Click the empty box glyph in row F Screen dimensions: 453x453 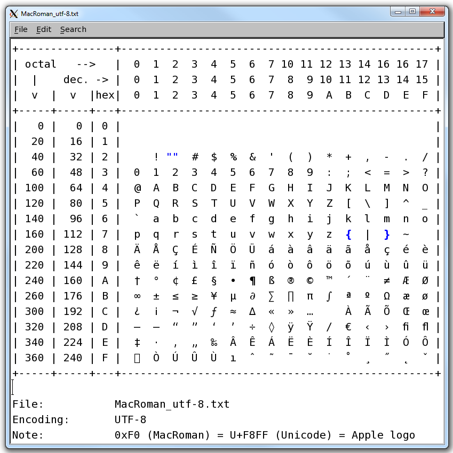click(137, 358)
